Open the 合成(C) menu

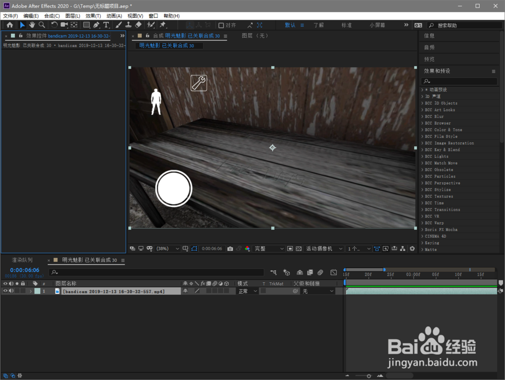click(x=52, y=16)
